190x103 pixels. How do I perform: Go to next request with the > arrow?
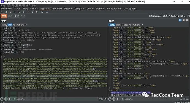coord(21,16)
